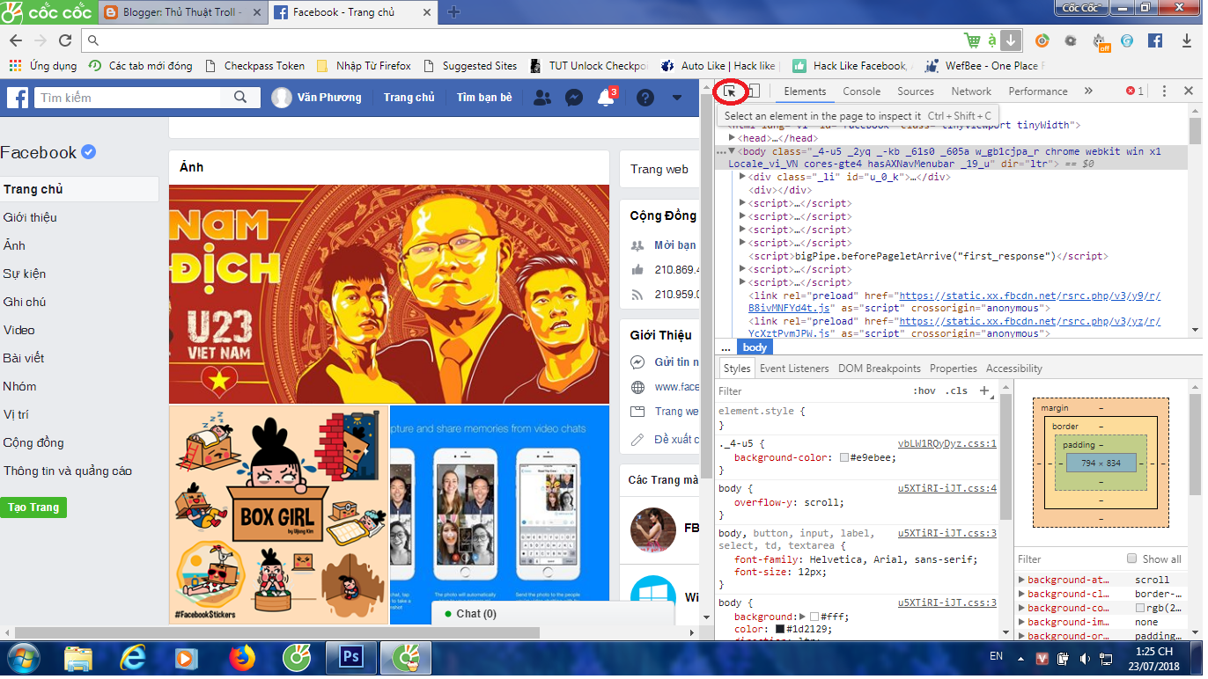The image size is (1208, 679).
Task: Click the green shopping cart icon in address bar
Action: 972,40
